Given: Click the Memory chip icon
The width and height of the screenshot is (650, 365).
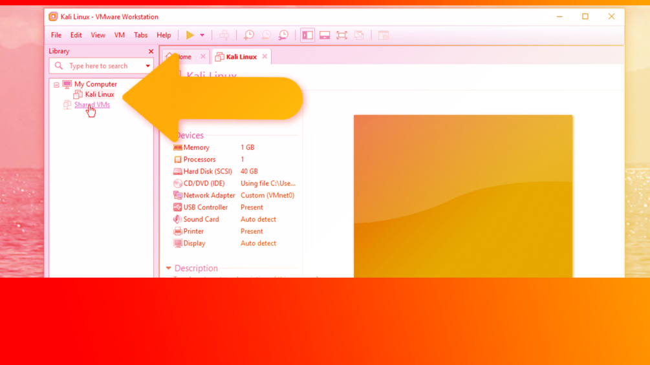Looking at the screenshot, I should tap(177, 147).
